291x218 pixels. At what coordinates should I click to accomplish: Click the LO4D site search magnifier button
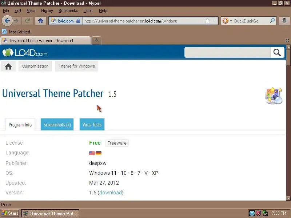pos(277,52)
